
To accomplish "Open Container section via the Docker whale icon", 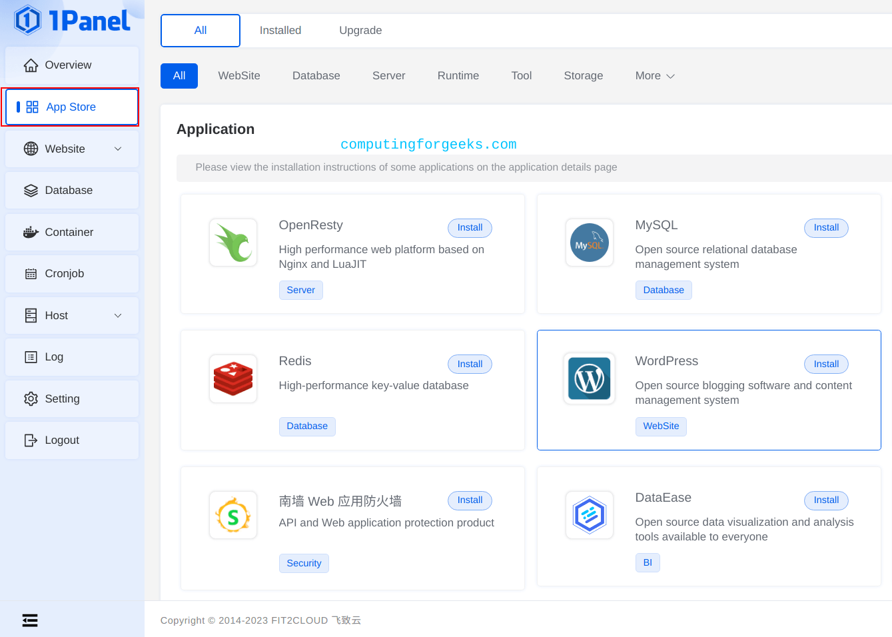I will pos(31,232).
